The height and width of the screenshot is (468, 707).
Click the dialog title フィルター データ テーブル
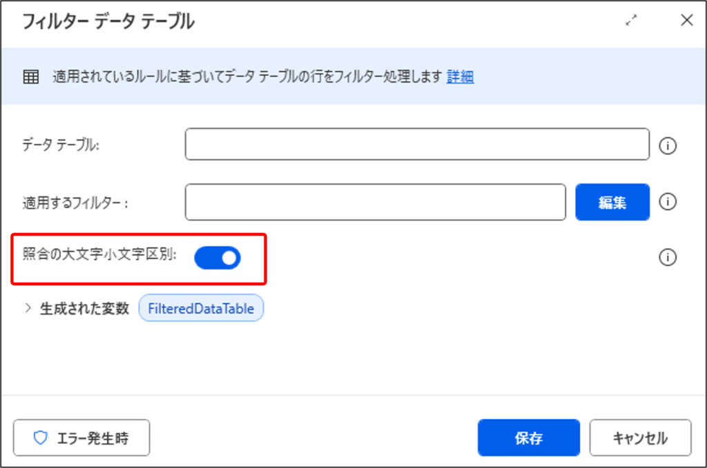(108, 21)
